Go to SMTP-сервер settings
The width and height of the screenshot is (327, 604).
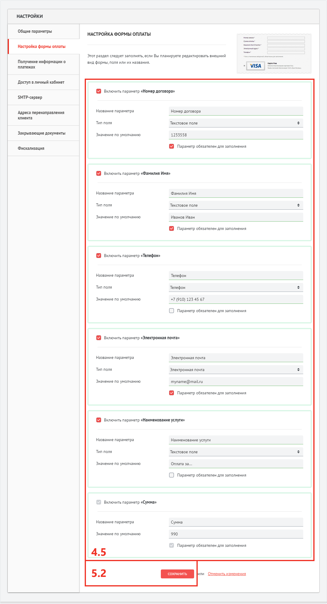tap(30, 97)
